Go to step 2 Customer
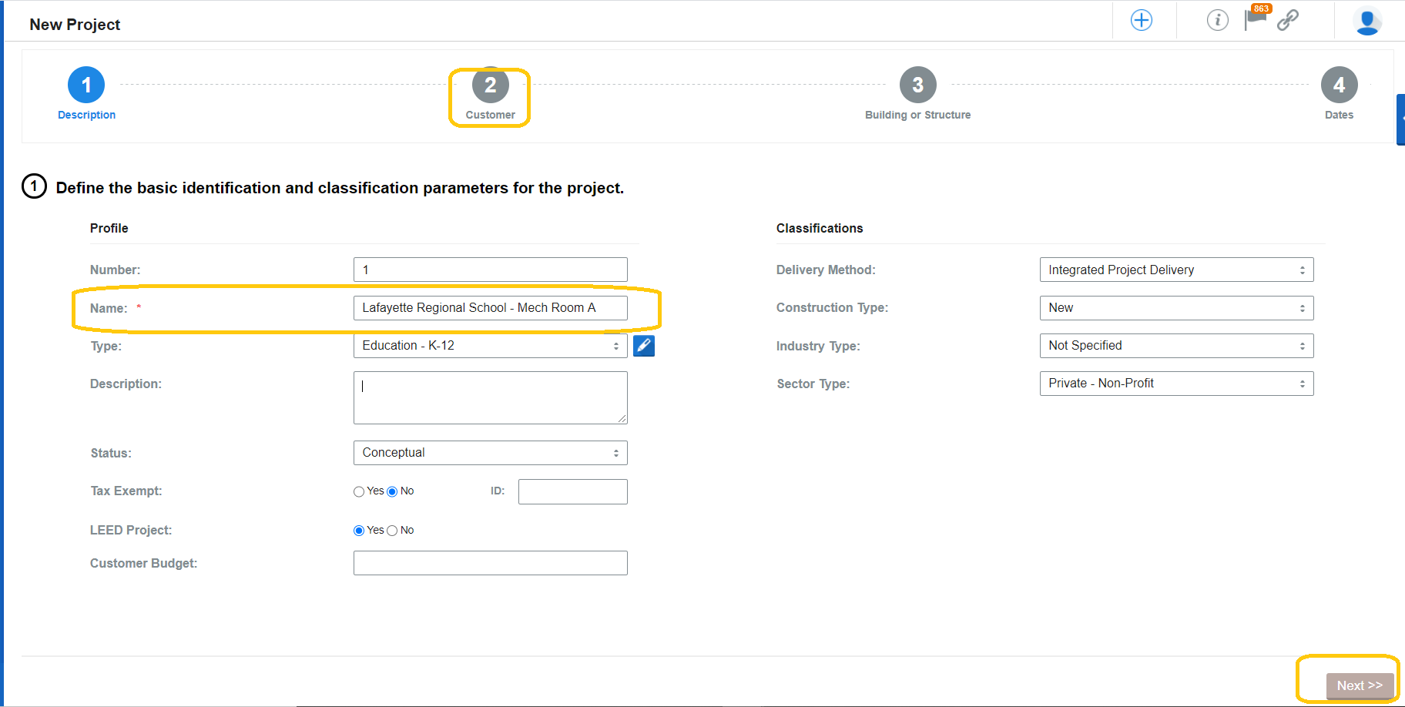 (x=490, y=94)
